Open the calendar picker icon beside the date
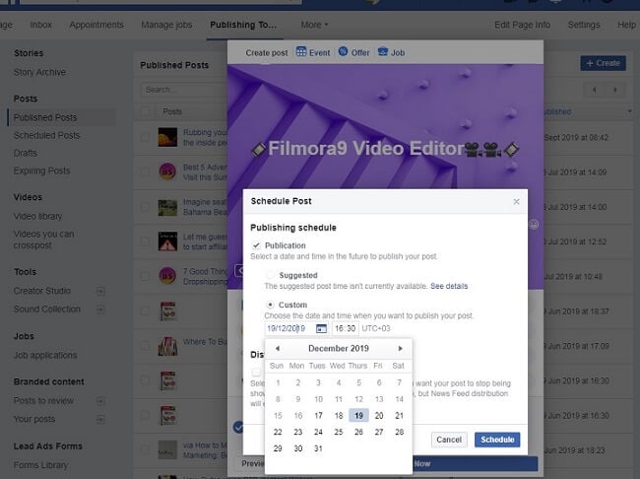 (x=321, y=328)
